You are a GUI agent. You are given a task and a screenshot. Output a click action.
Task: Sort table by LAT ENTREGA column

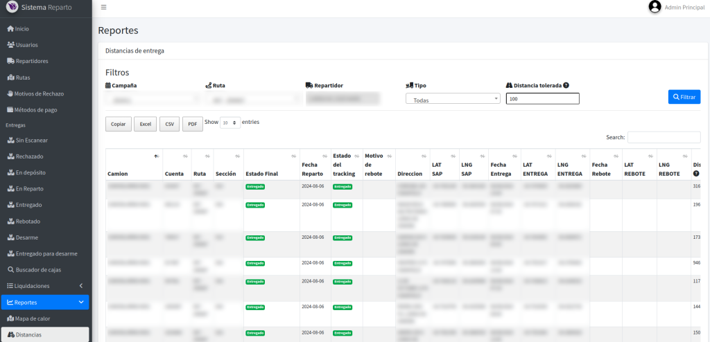tap(538, 165)
